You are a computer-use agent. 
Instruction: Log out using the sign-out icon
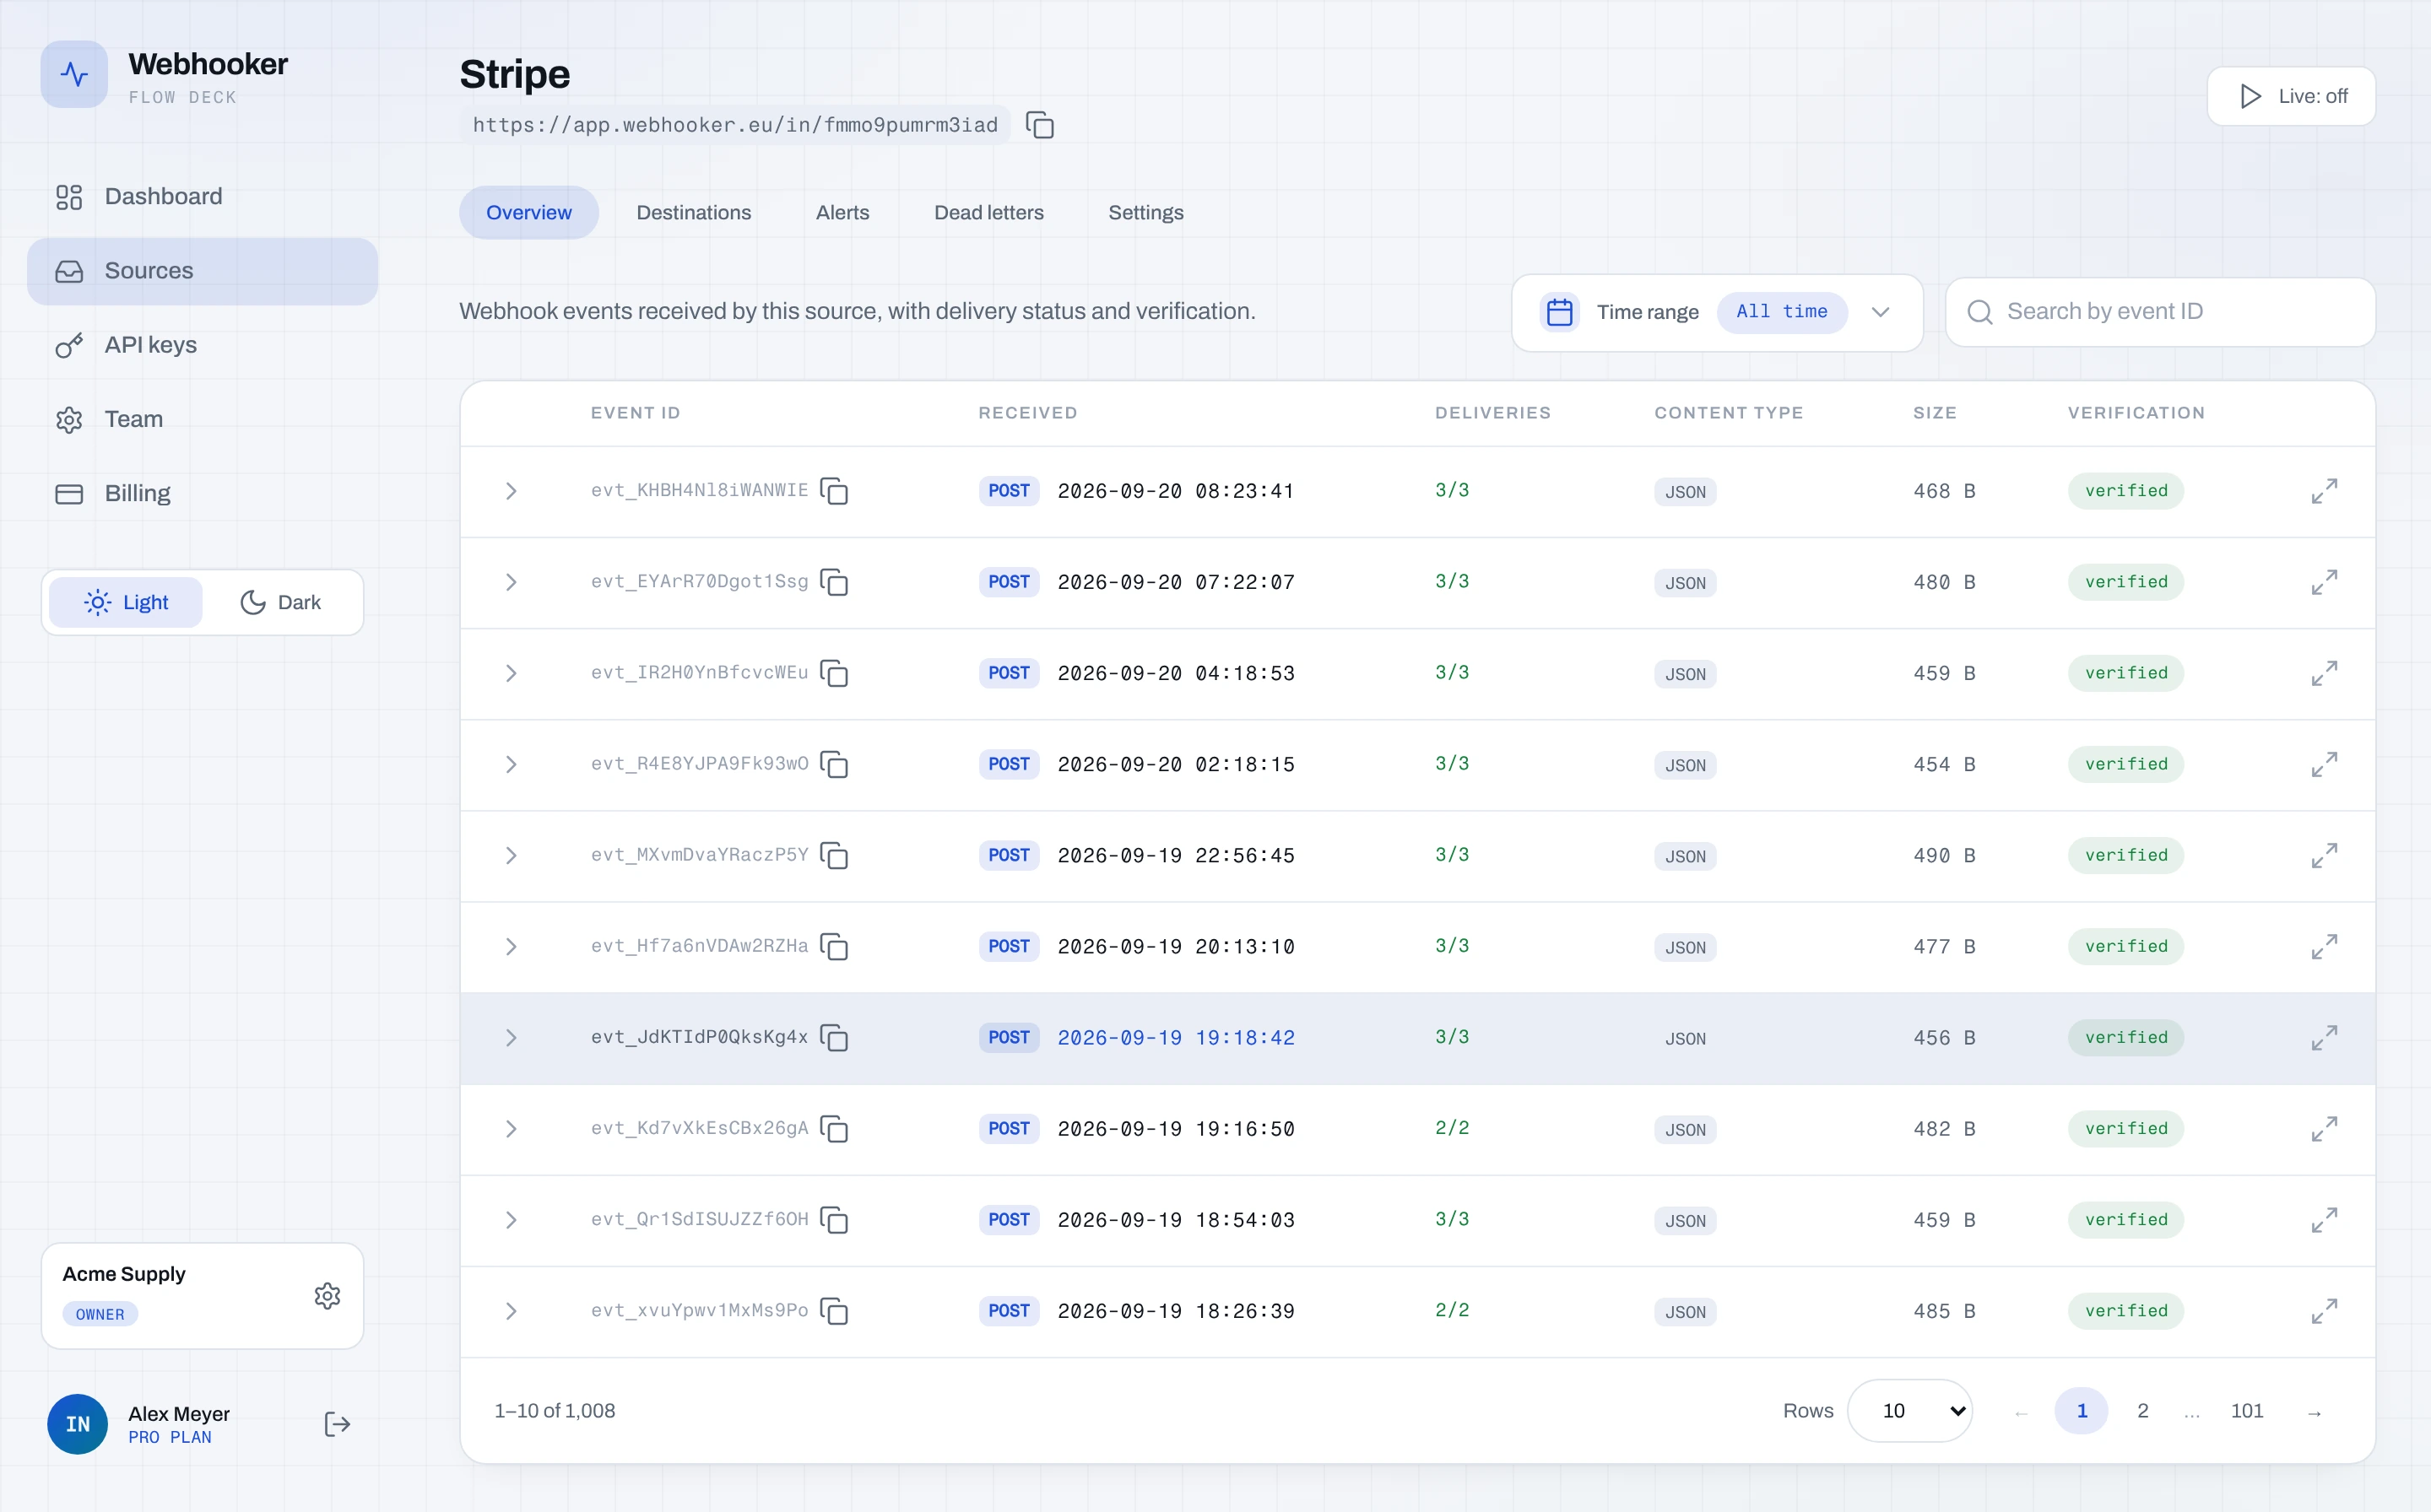[337, 1424]
